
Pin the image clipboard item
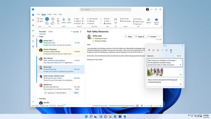[x=181, y=75]
